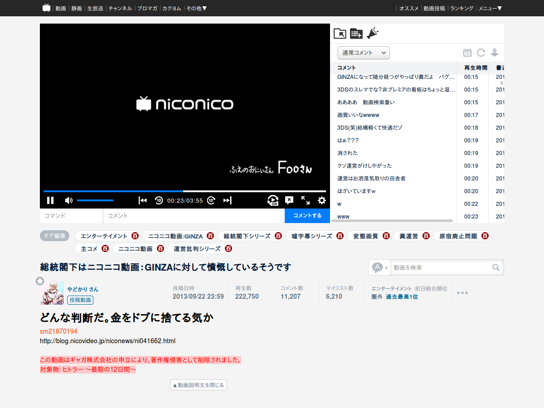Open dictionary icon beside 原宿廃止問題 tag
The image size is (544, 408).
[x=485, y=236]
